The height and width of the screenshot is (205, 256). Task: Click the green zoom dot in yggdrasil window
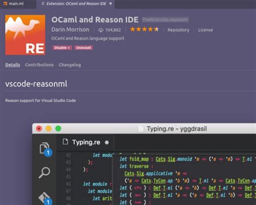click(x=58, y=128)
